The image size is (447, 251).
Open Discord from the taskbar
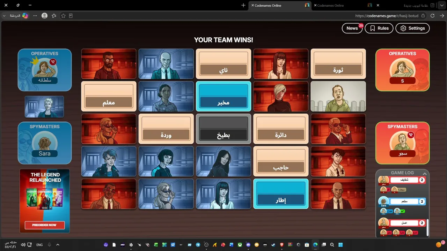pyautogui.click(x=248, y=245)
